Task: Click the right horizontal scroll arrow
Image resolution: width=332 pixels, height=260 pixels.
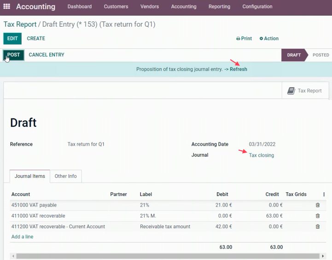Action: (x=323, y=256)
